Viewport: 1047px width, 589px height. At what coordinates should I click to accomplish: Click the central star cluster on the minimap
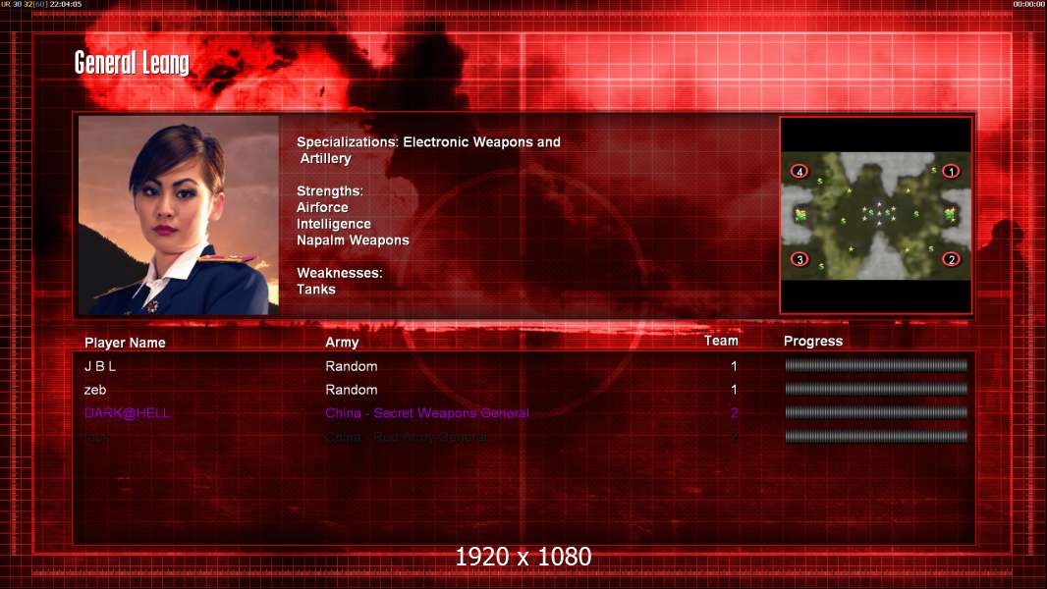(879, 212)
